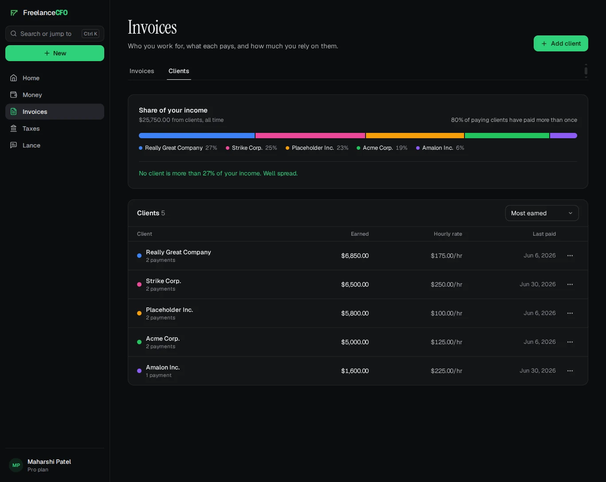Click the $6,850.00 earned value

[x=355, y=256]
